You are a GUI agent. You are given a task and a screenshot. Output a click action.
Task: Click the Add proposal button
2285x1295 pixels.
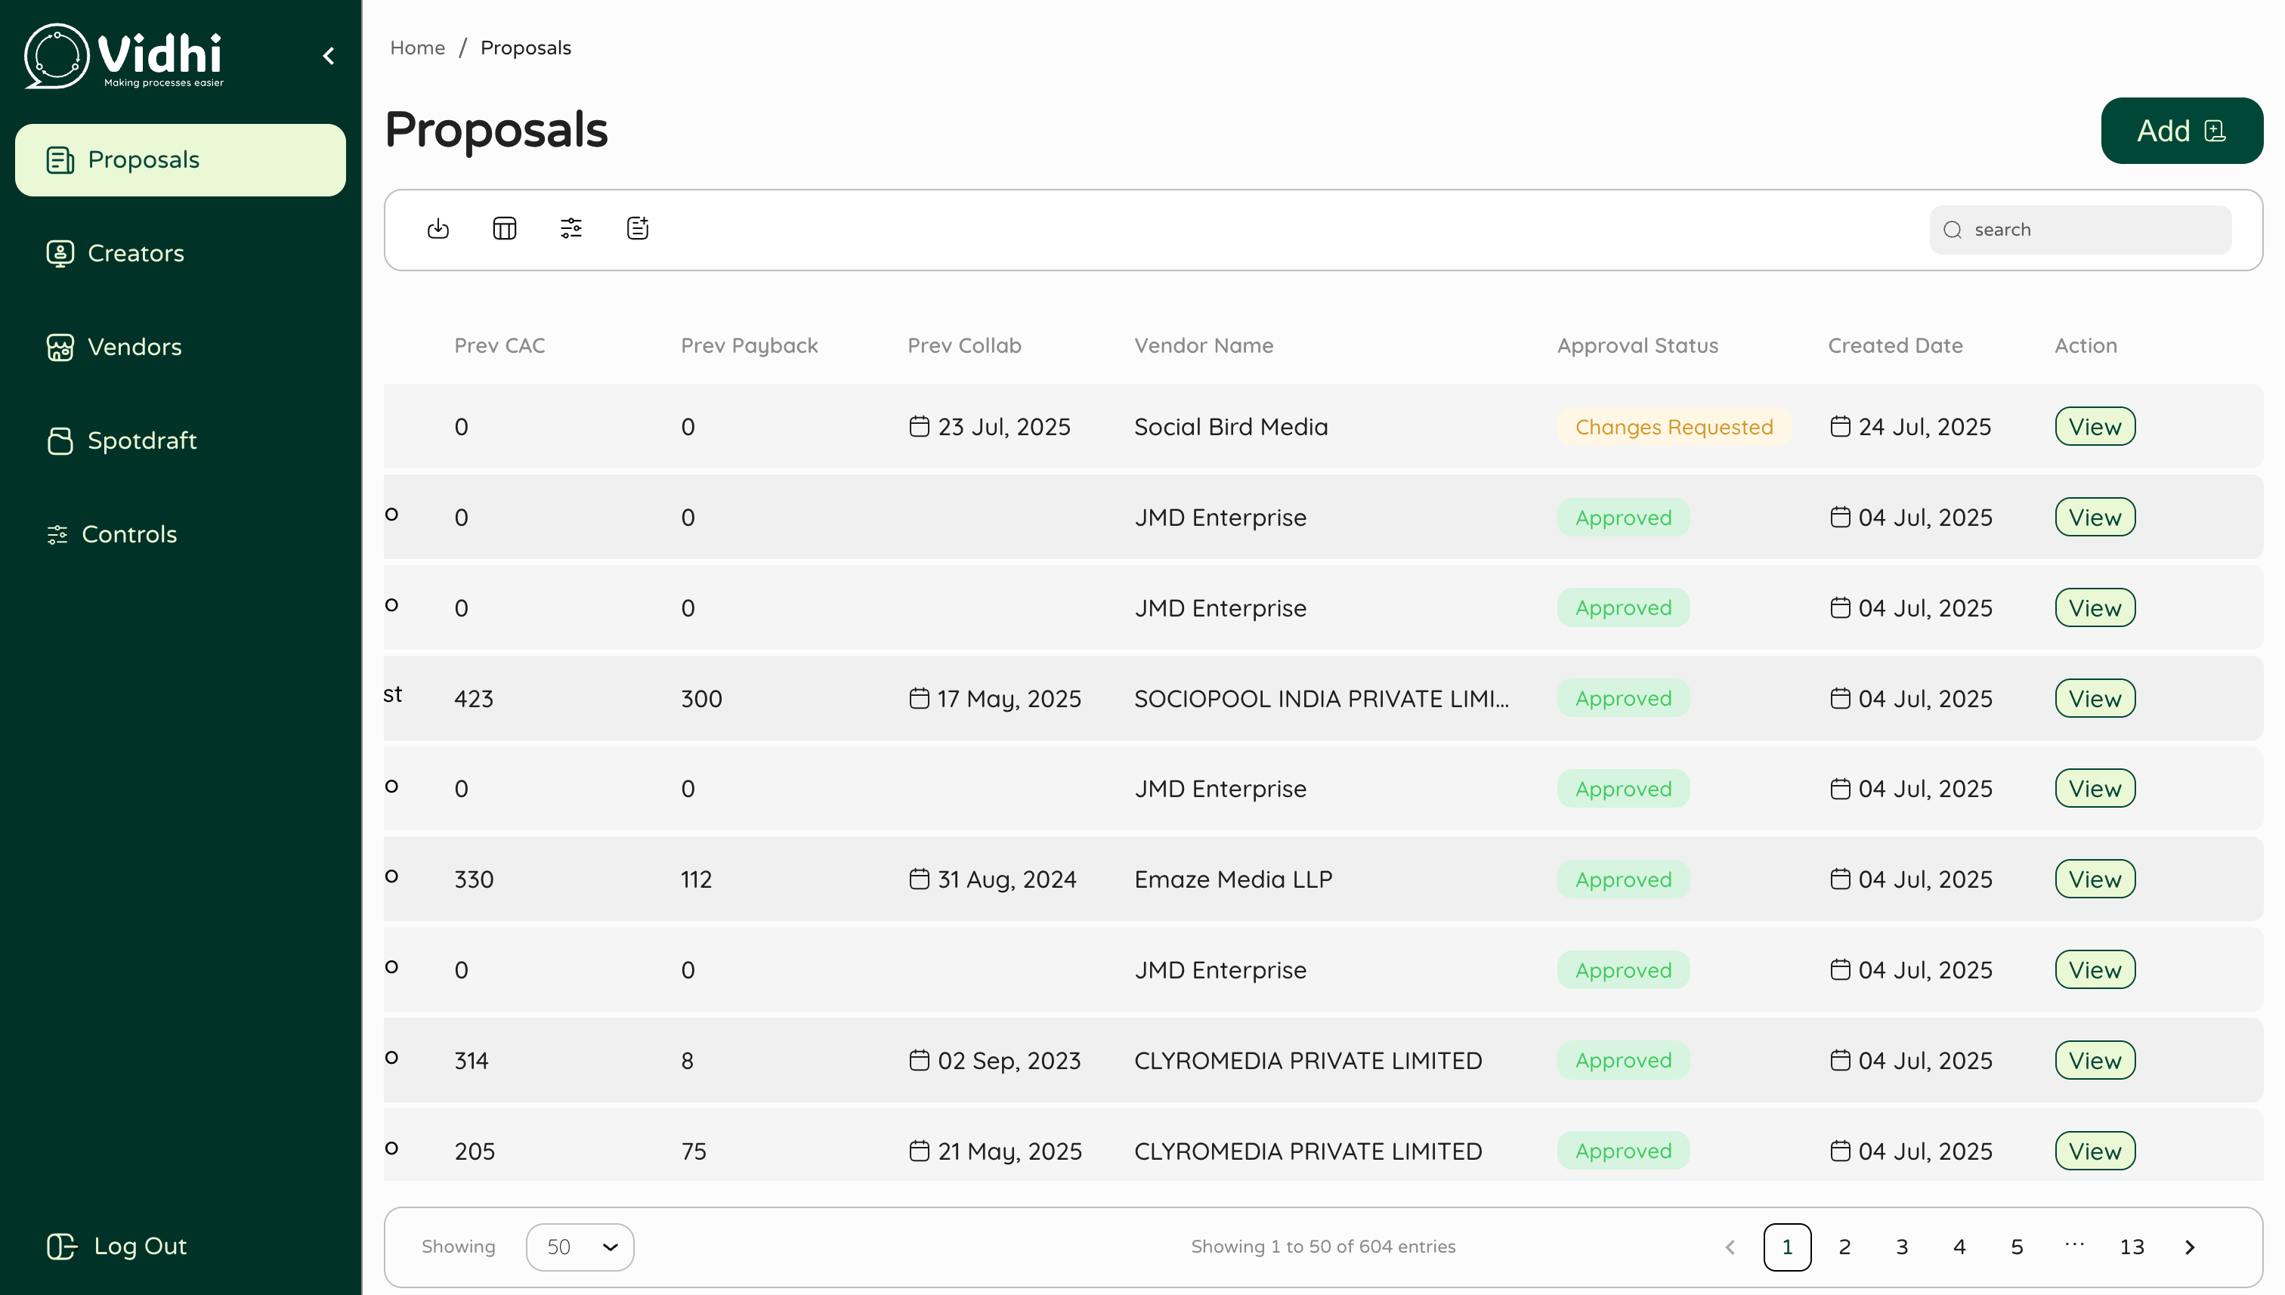[2181, 131]
